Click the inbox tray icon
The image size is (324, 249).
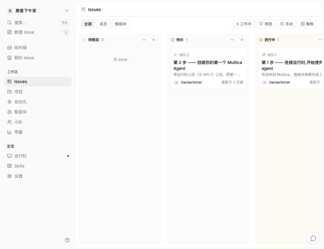(10, 48)
